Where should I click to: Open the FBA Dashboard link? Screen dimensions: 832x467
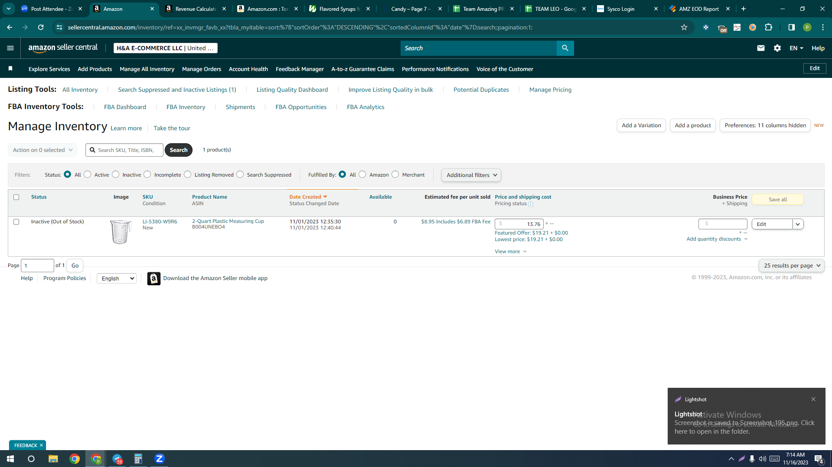click(125, 107)
